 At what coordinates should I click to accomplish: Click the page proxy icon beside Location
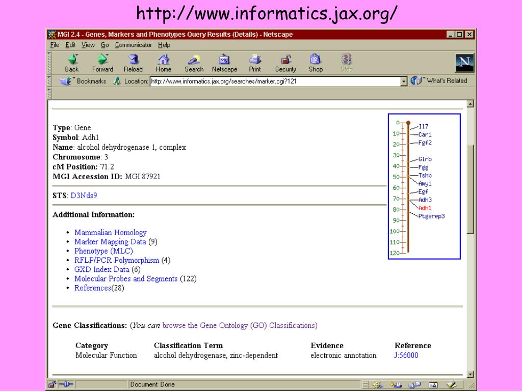(117, 81)
